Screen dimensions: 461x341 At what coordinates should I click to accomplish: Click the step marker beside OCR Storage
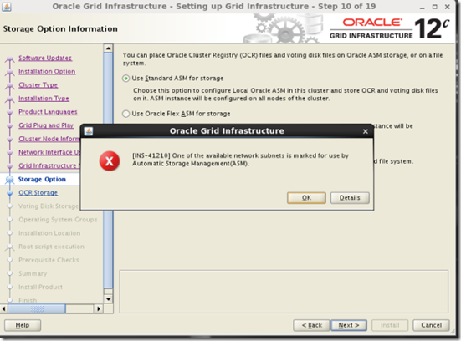pos(10,193)
